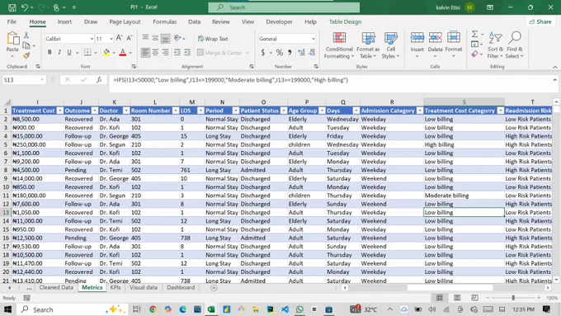Toggle Bold formatting
This screenshot has height=316, width=561.
coord(49,53)
